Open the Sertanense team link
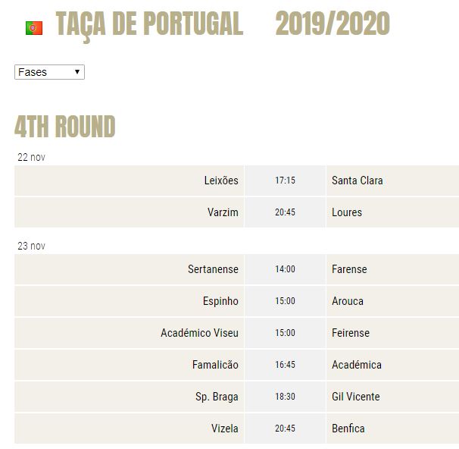 213,269
